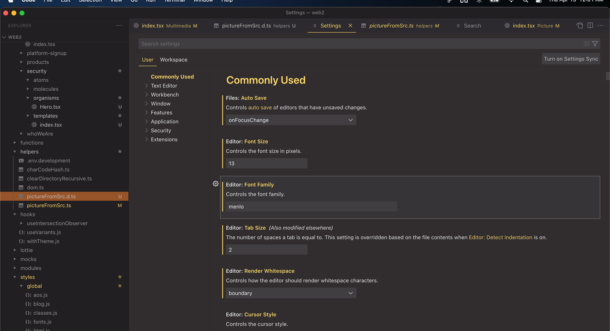
Task: Click the JS icon beside useVariants.js
Action: pos(22,232)
